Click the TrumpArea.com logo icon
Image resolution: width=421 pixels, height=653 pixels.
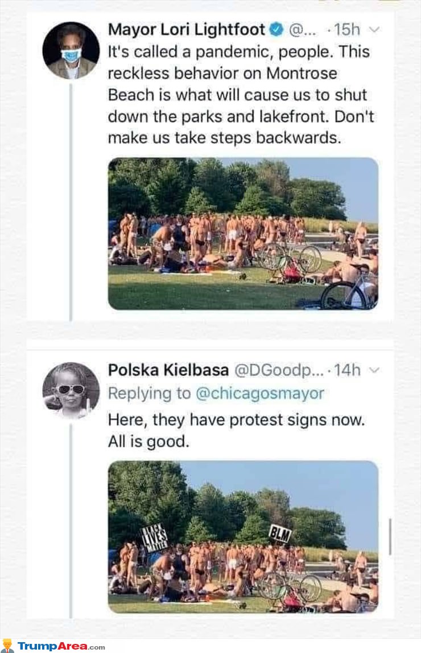point(7,646)
